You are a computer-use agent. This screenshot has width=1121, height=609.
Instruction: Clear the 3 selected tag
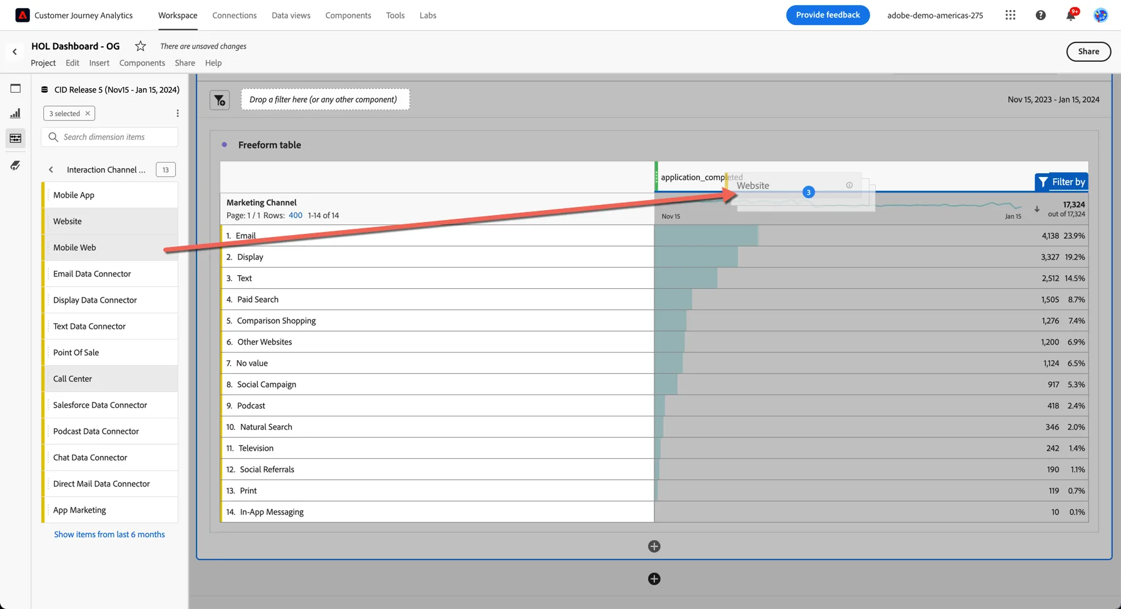88,113
